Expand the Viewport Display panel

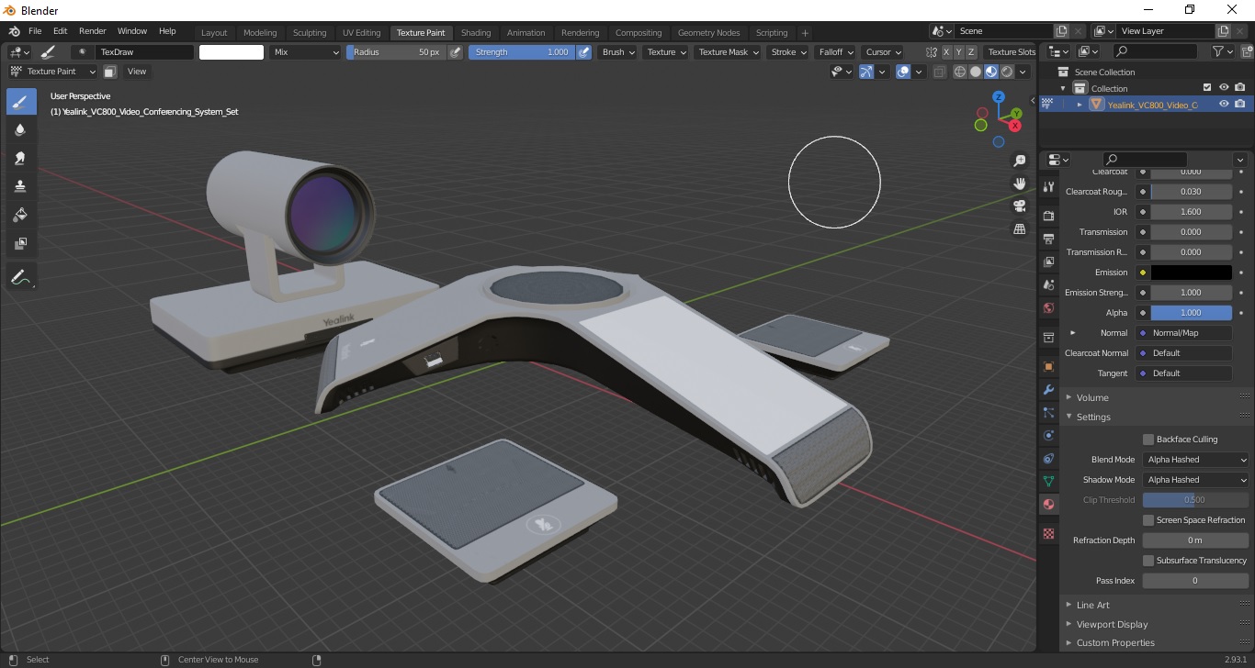[x=1112, y=624]
